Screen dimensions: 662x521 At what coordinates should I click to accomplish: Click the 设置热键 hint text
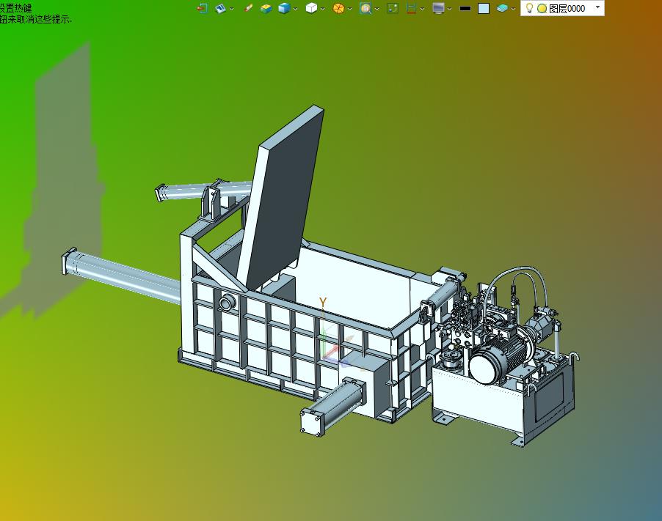[x=16, y=8]
